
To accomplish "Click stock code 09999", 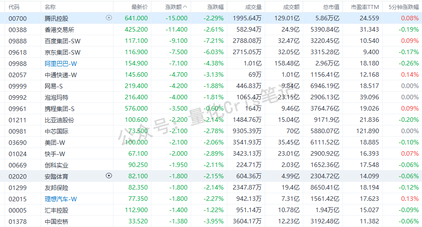I will click(18, 86).
